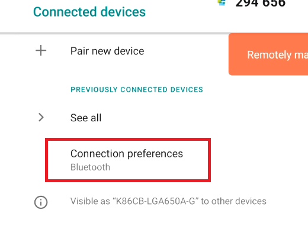This screenshot has height=226, width=308.
Task: Click the info circle icon
Action: tap(41, 202)
